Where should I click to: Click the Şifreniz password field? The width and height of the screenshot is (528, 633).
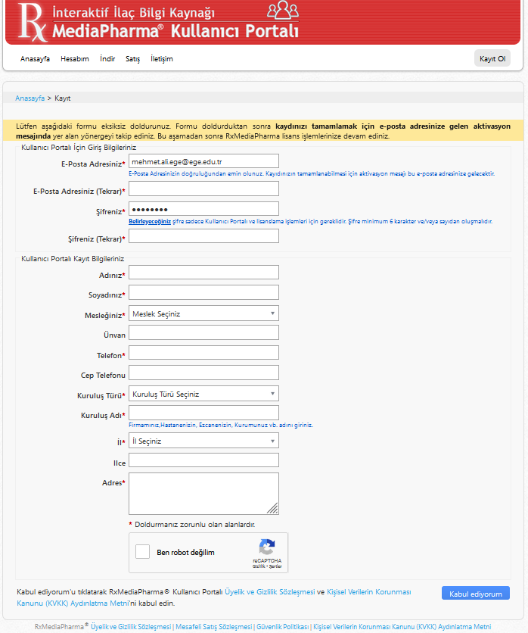pyautogui.click(x=203, y=209)
